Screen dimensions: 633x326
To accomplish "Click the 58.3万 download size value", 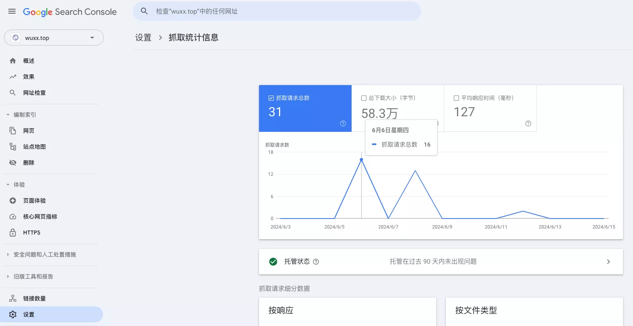I will [380, 113].
